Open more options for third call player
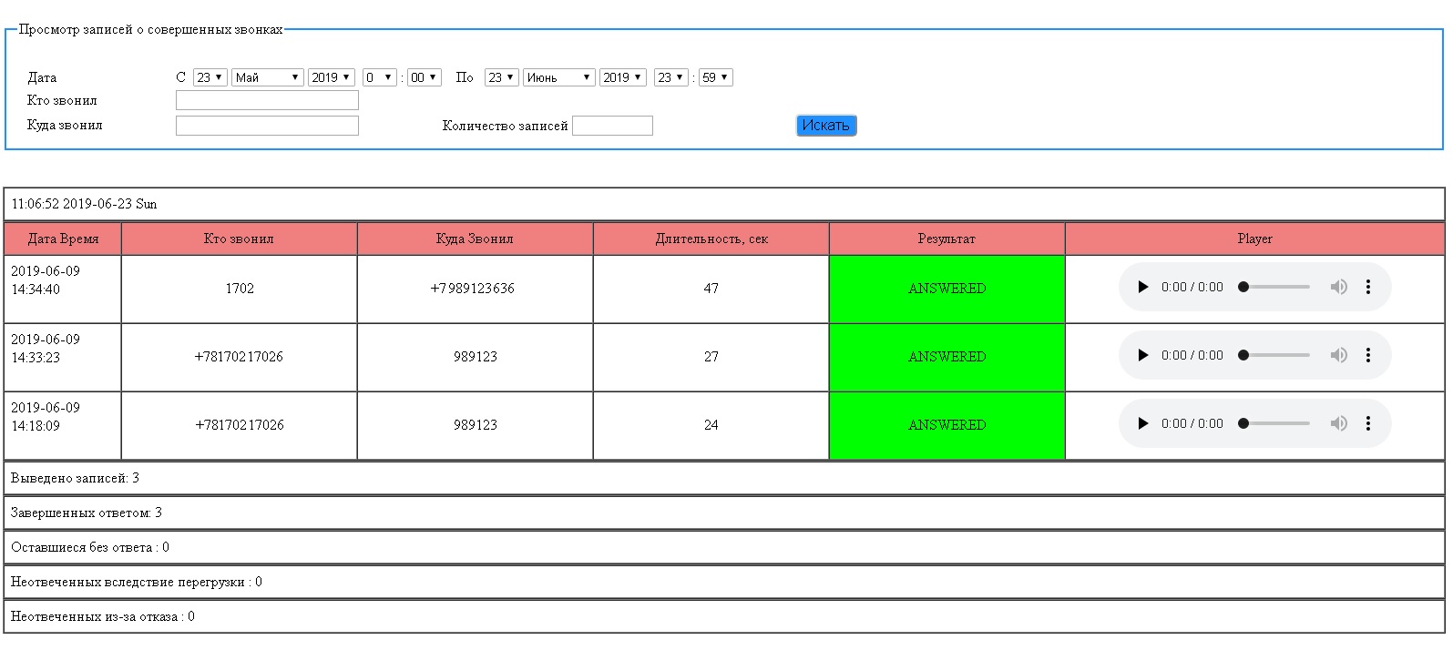Screen dimensions: 1453x660 1367,424
